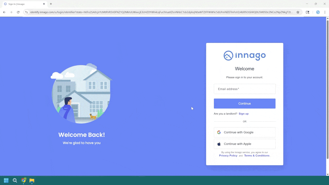Click the Innago logo in sign-in card
The width and height of the screenshot is (329, 185).
[244, 55]
